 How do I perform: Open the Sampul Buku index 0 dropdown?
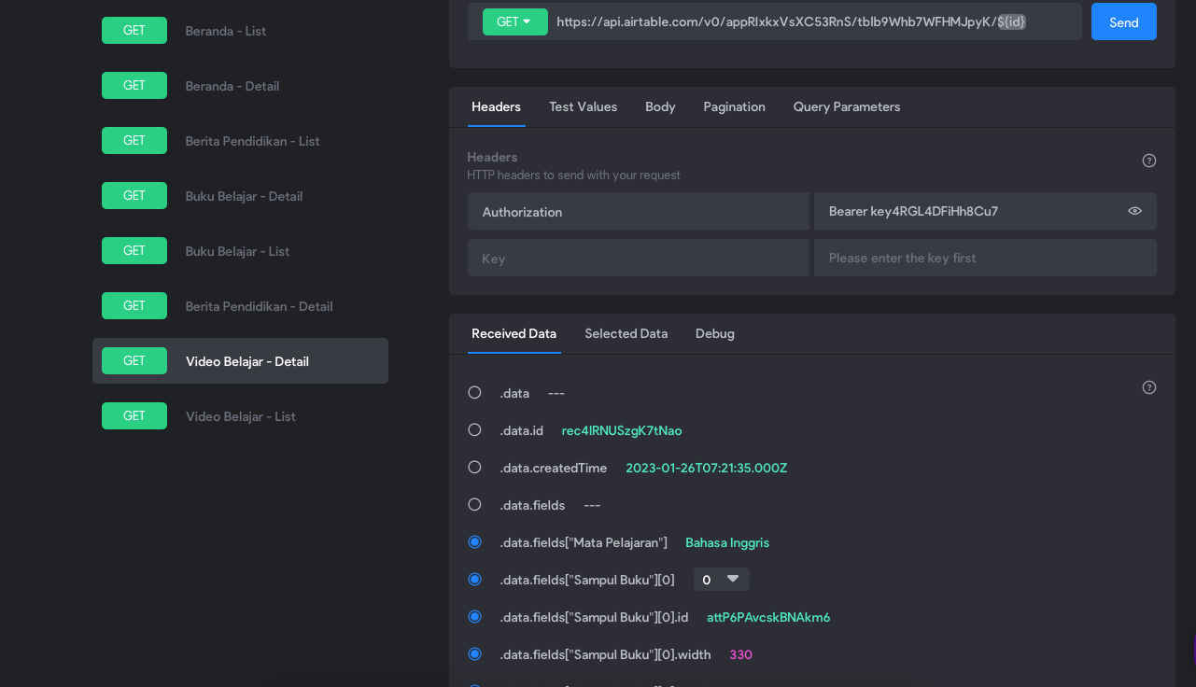click(721, 580)
